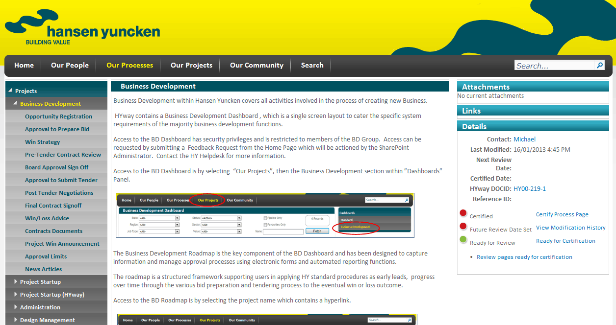Click the red dot beside Certified

(x=463, y=213)
